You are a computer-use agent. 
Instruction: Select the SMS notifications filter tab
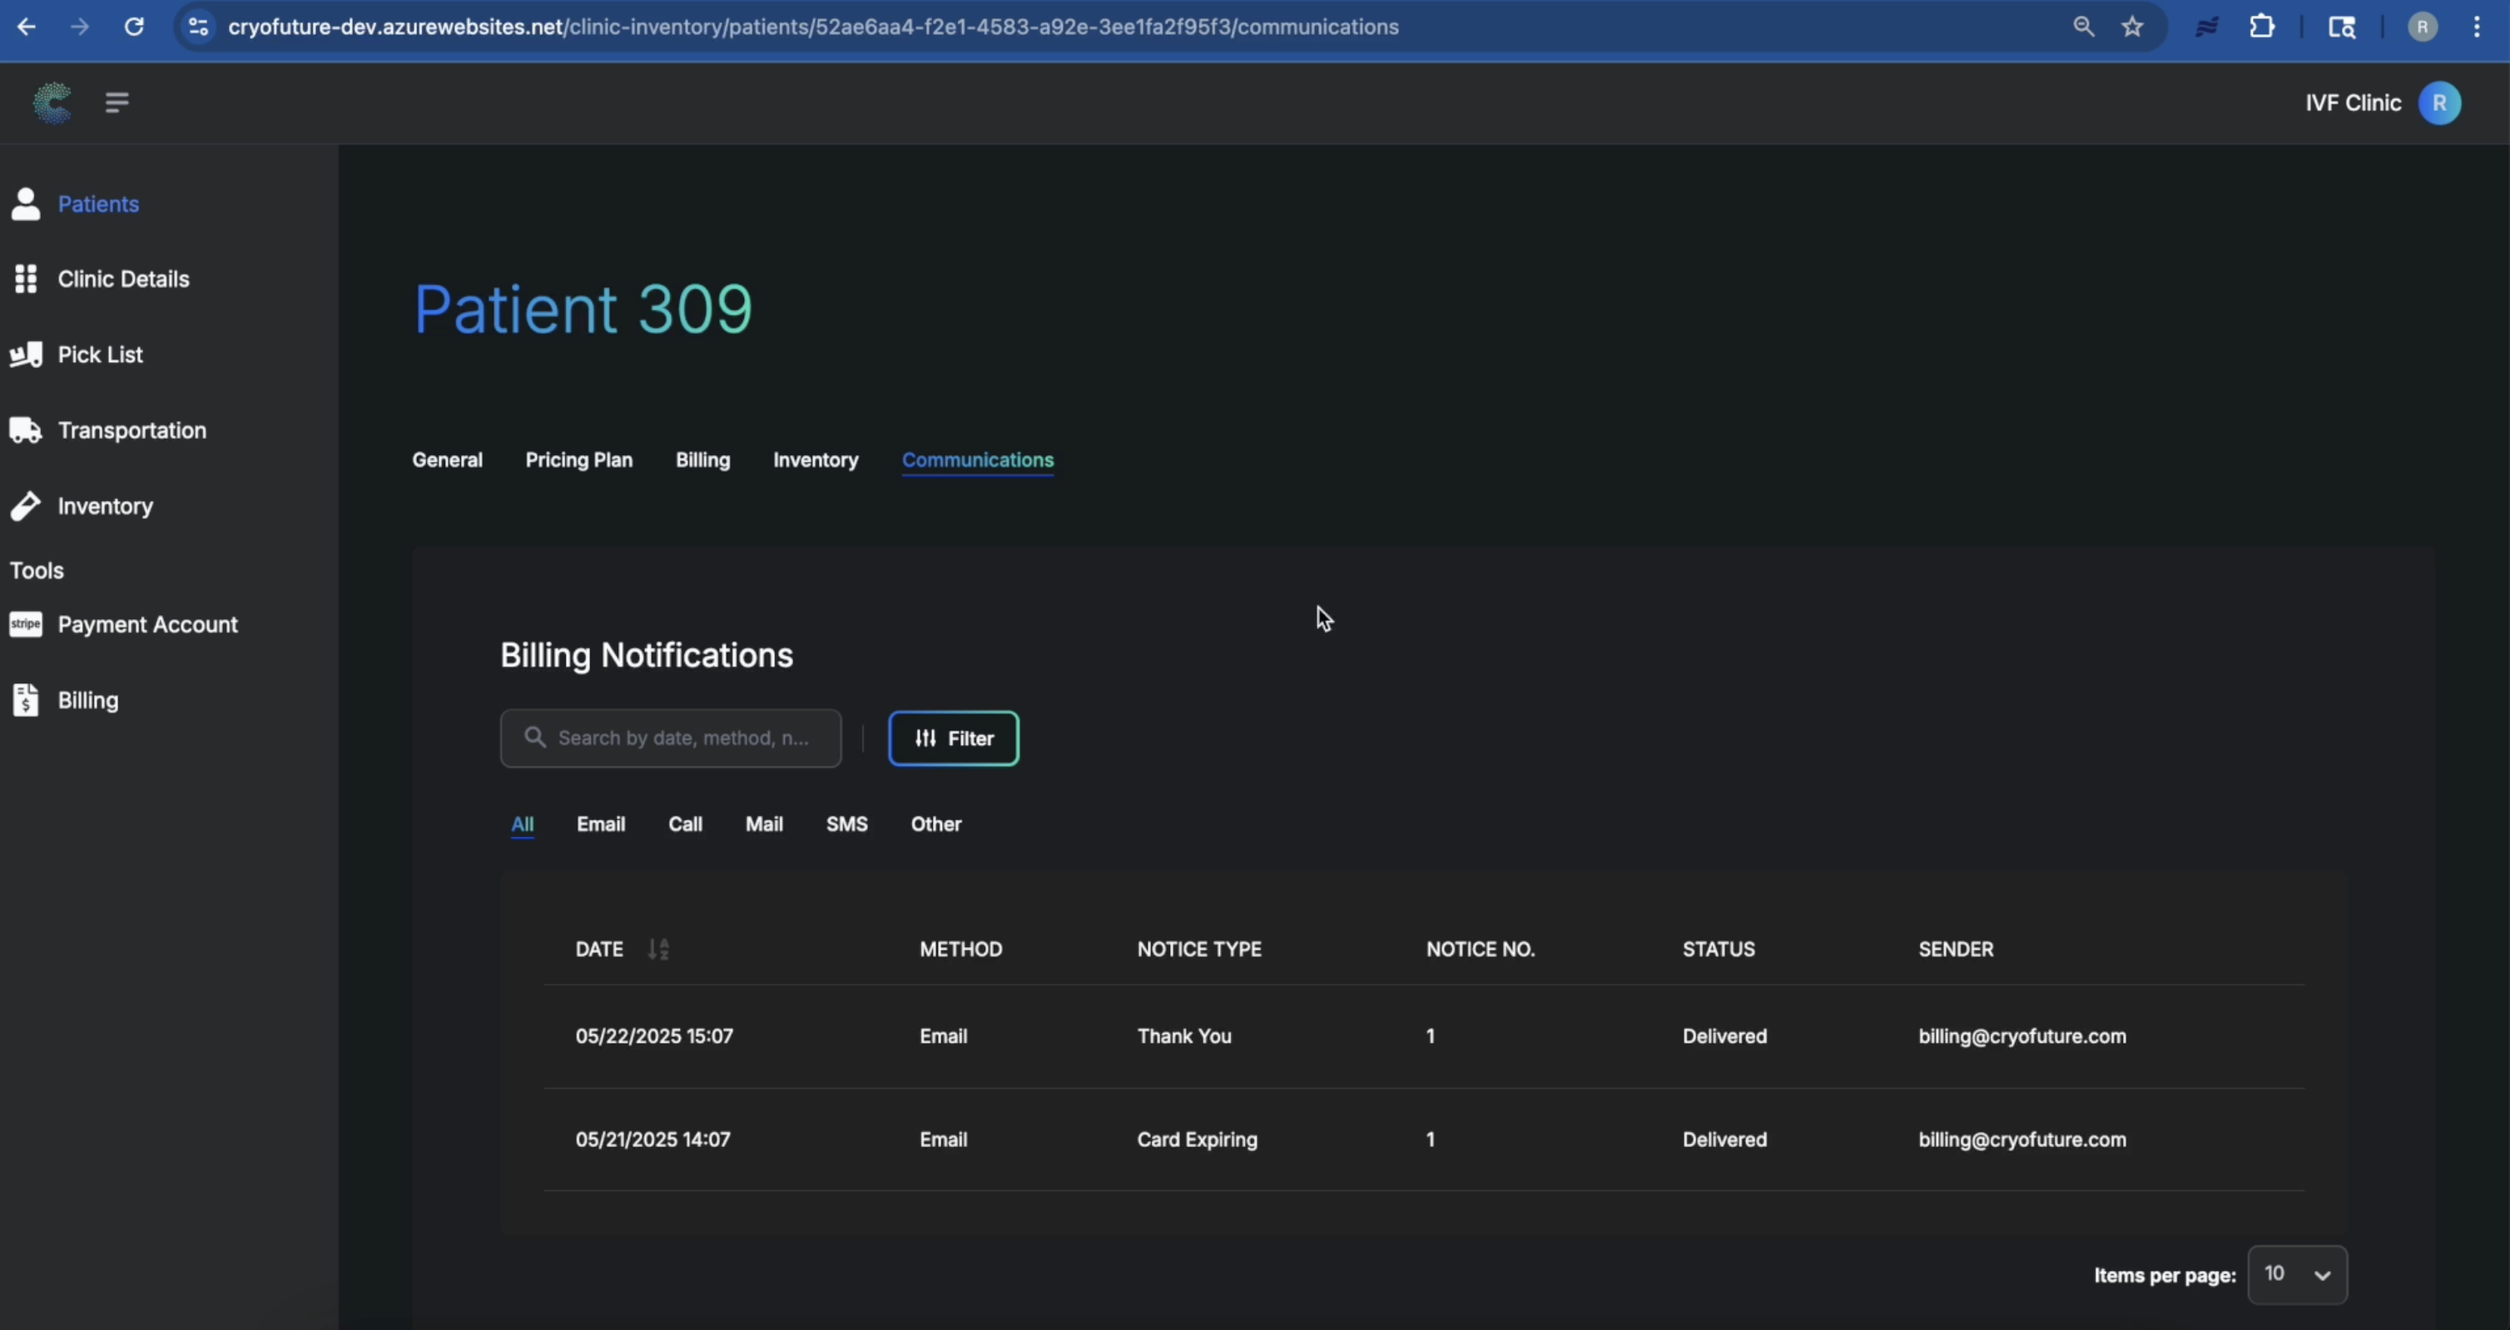[846, 824]
